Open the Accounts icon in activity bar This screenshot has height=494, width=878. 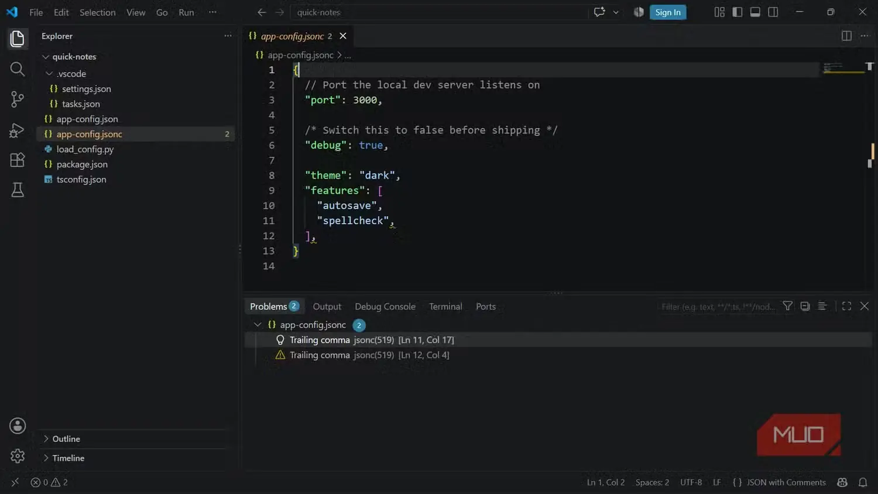click(x=18, y=426)
